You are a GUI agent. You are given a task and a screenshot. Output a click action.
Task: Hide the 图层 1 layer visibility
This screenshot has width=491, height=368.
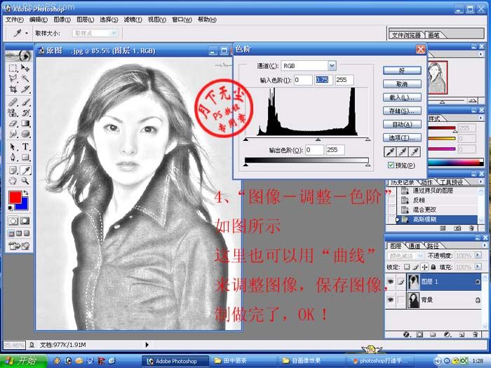pyautogui.click(x=391, y=281)
